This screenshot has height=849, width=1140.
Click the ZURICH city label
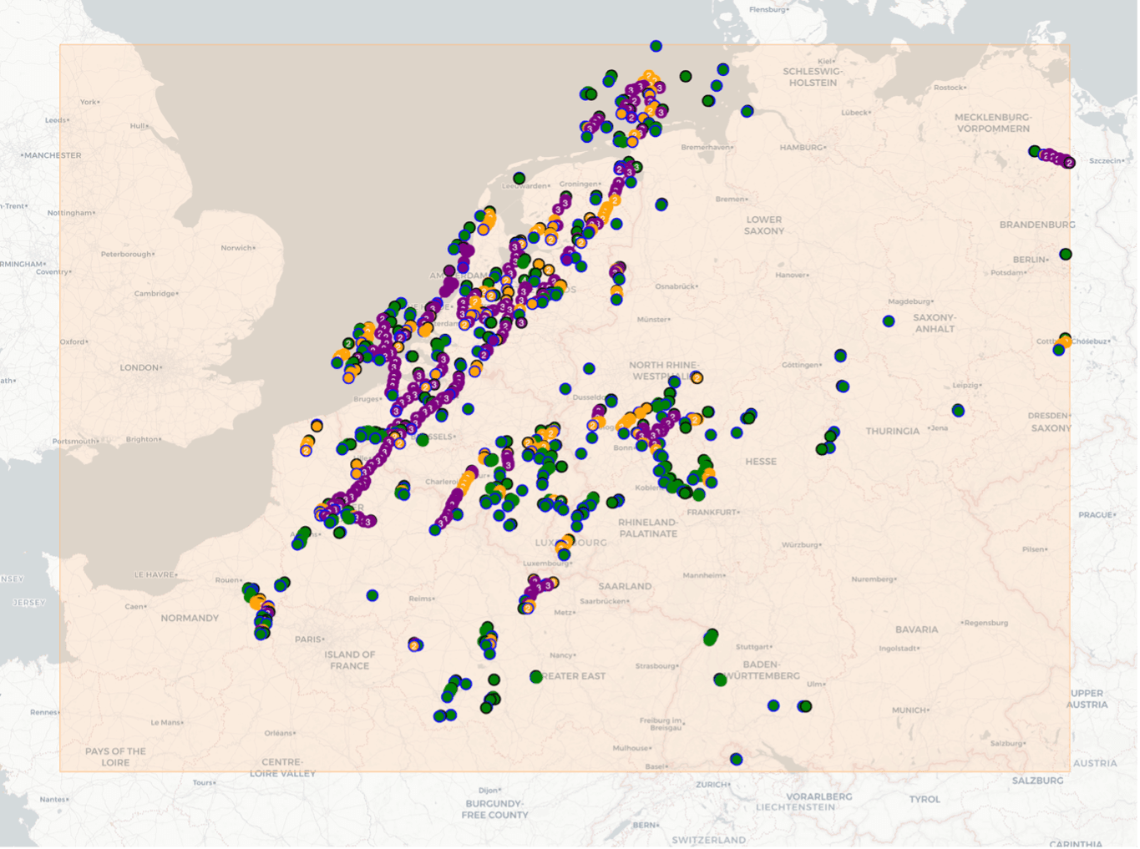712,785
